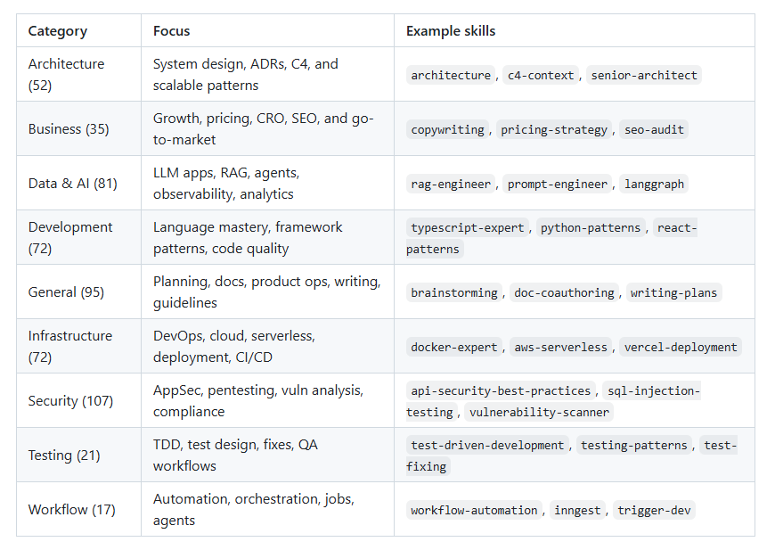Click the 'seo-audit' skill tag
This screenshot has width=775, height=550.
[x=655, y=130]
